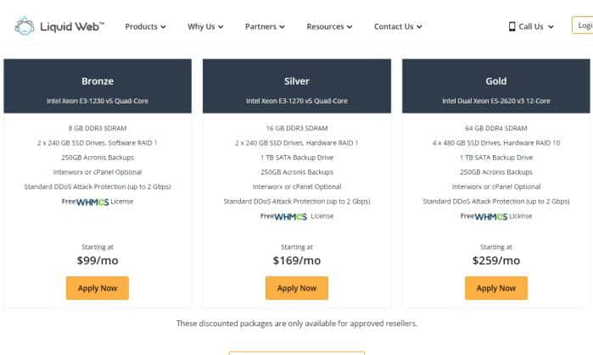The width and height of the screenshot is (593, 355).
Task: Expand the Why Us dropdown chevron
Action: 221,27
